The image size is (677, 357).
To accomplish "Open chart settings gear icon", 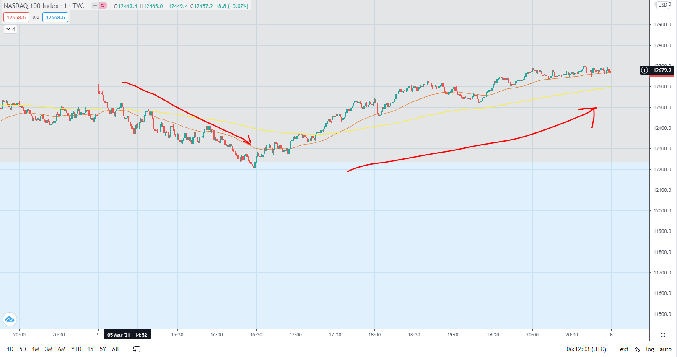I will pos(663,335).
